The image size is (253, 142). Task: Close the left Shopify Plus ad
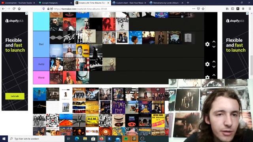coord(26,13)
